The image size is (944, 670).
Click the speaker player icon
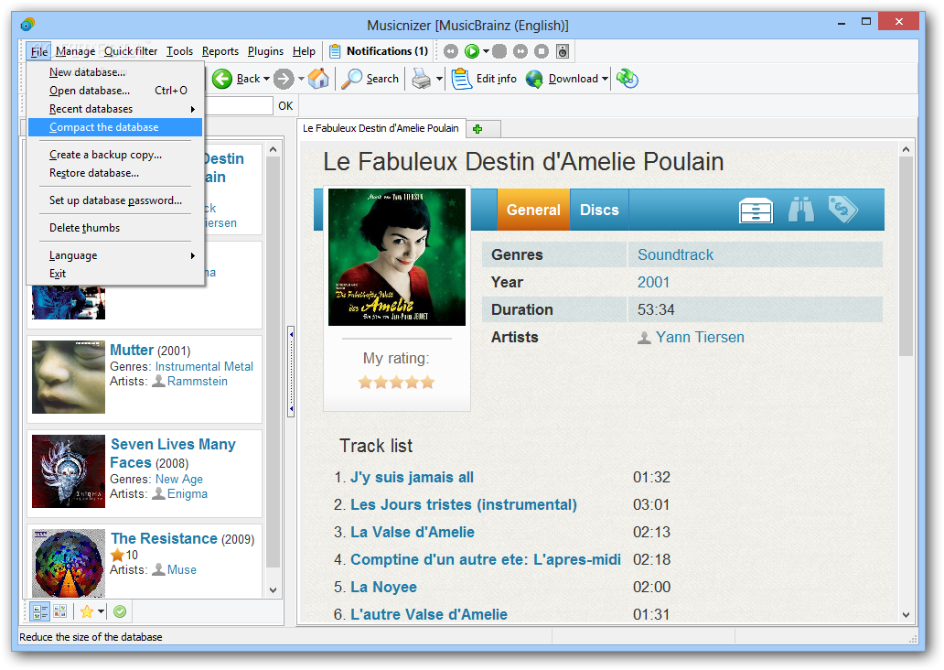pos(563,52)
